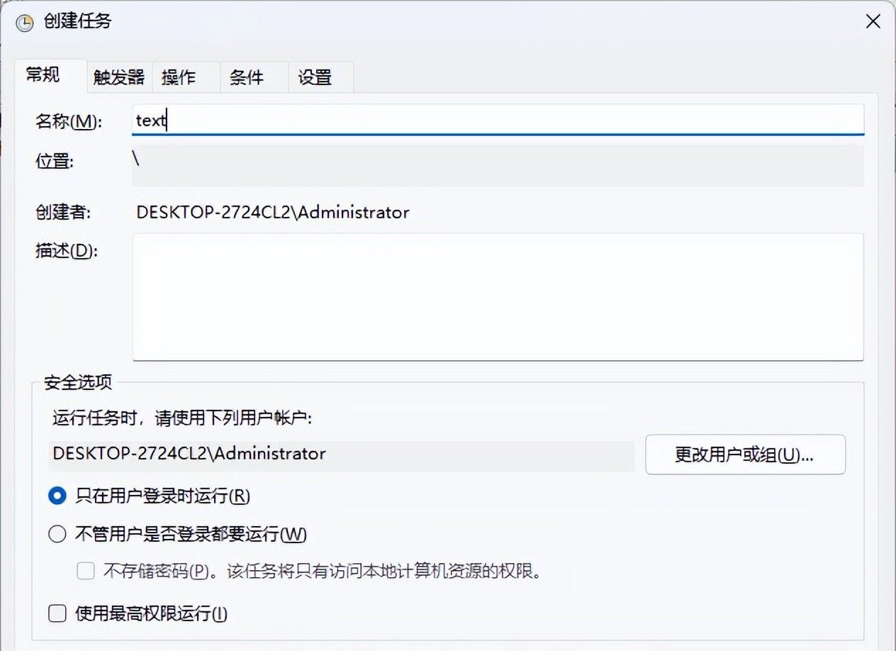
Task: Go to the 操作 tab
Action: click(x=179, y=77)
